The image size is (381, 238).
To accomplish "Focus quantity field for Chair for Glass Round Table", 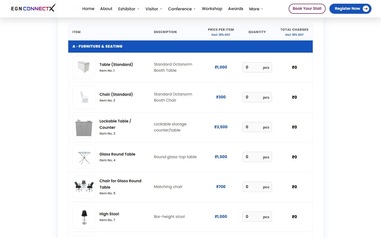I will (257, 187).
